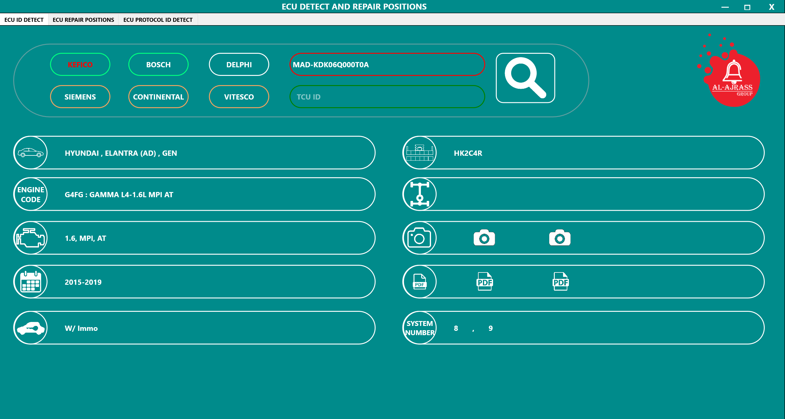Click the HK2C4R ECU type text

[x=468, y=153]
